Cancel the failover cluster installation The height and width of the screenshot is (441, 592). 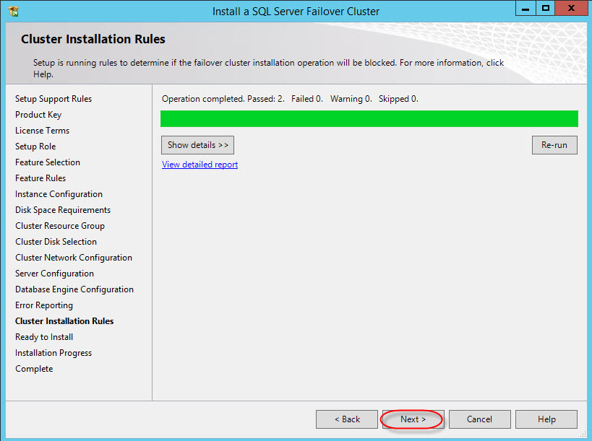click(x=479, y=419)
